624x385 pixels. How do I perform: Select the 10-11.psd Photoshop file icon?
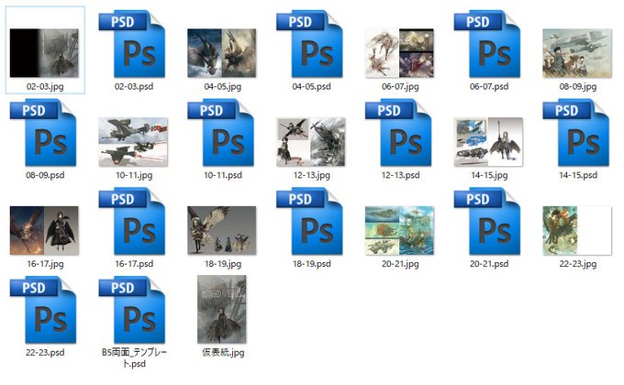(221, 133)
